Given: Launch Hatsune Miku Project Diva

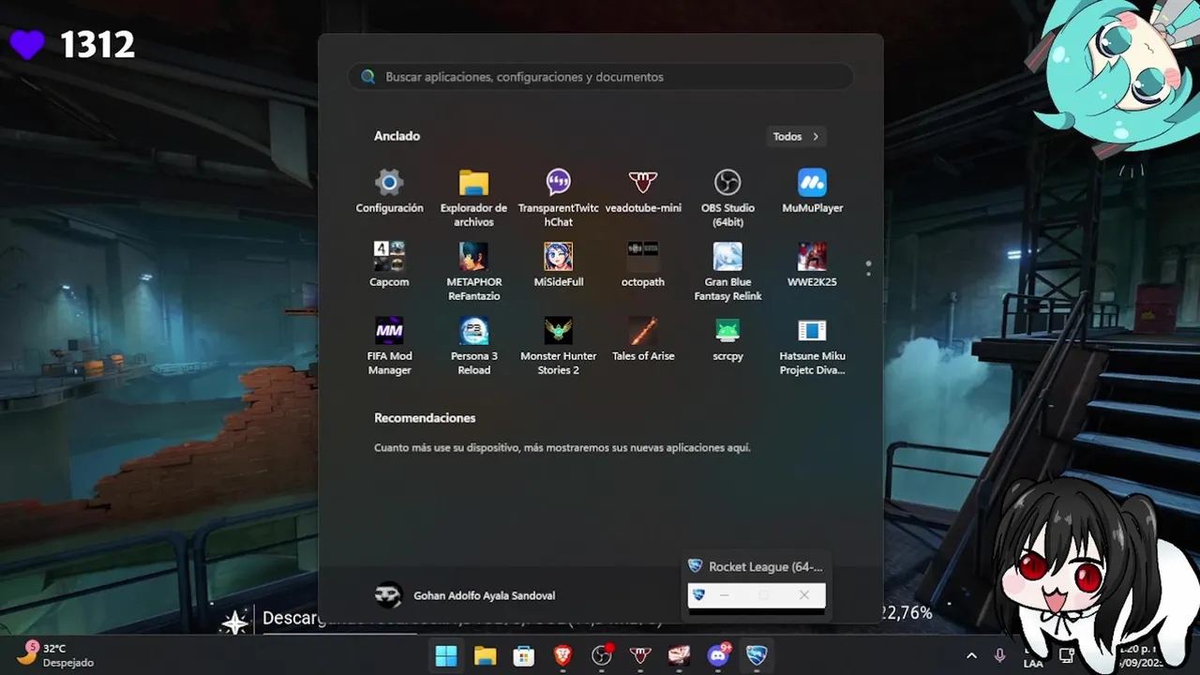Looking at the screenshot, I should 812,346.
